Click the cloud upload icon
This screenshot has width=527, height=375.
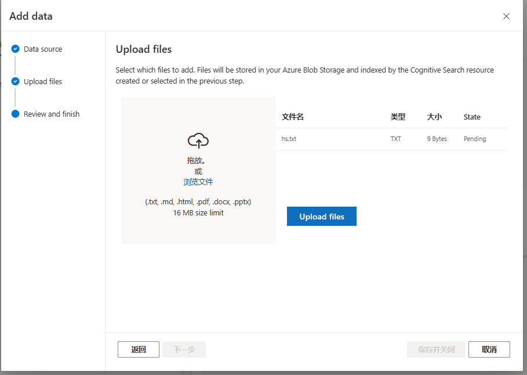pos(198,140)
